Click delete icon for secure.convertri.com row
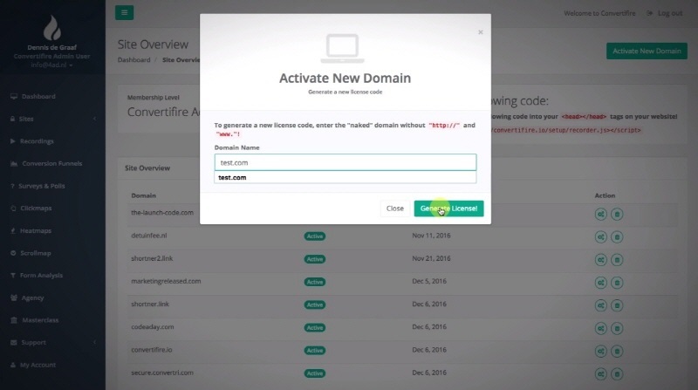698x390 pixels. (x=617, y=374)
